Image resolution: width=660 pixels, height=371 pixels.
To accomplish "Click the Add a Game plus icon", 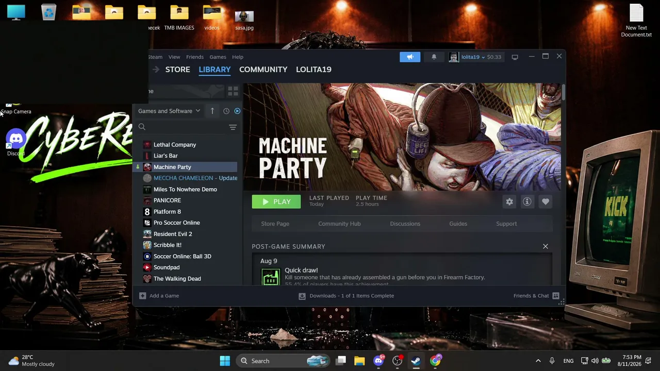I will click(x=143, y=296).
